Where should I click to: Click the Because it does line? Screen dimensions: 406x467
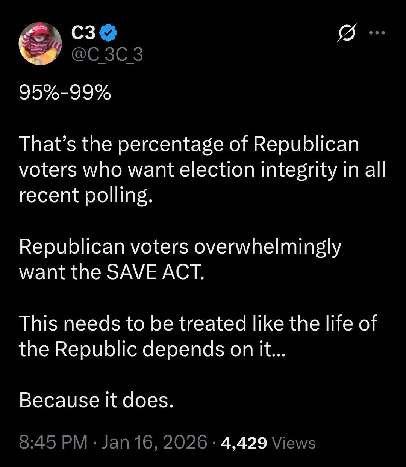click(96, 400)
